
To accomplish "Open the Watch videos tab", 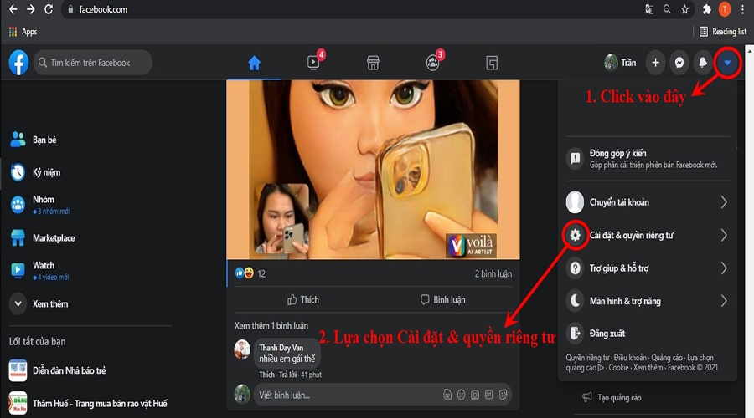I will 313,63.
